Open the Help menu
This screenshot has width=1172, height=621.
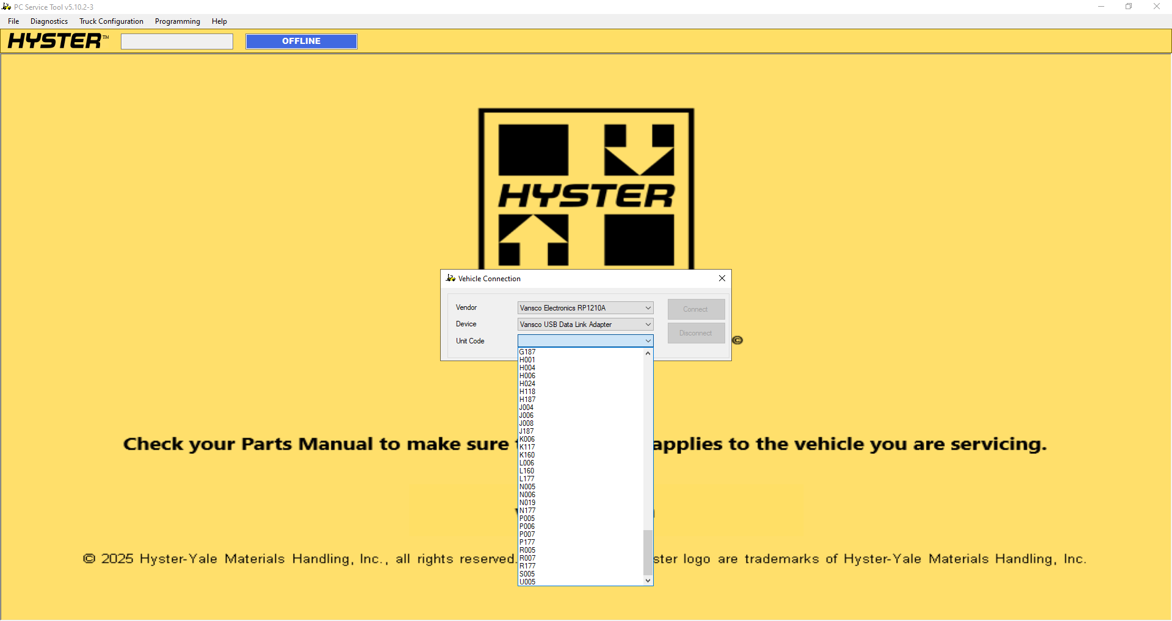pyautogui.click(x=219, y=21)
